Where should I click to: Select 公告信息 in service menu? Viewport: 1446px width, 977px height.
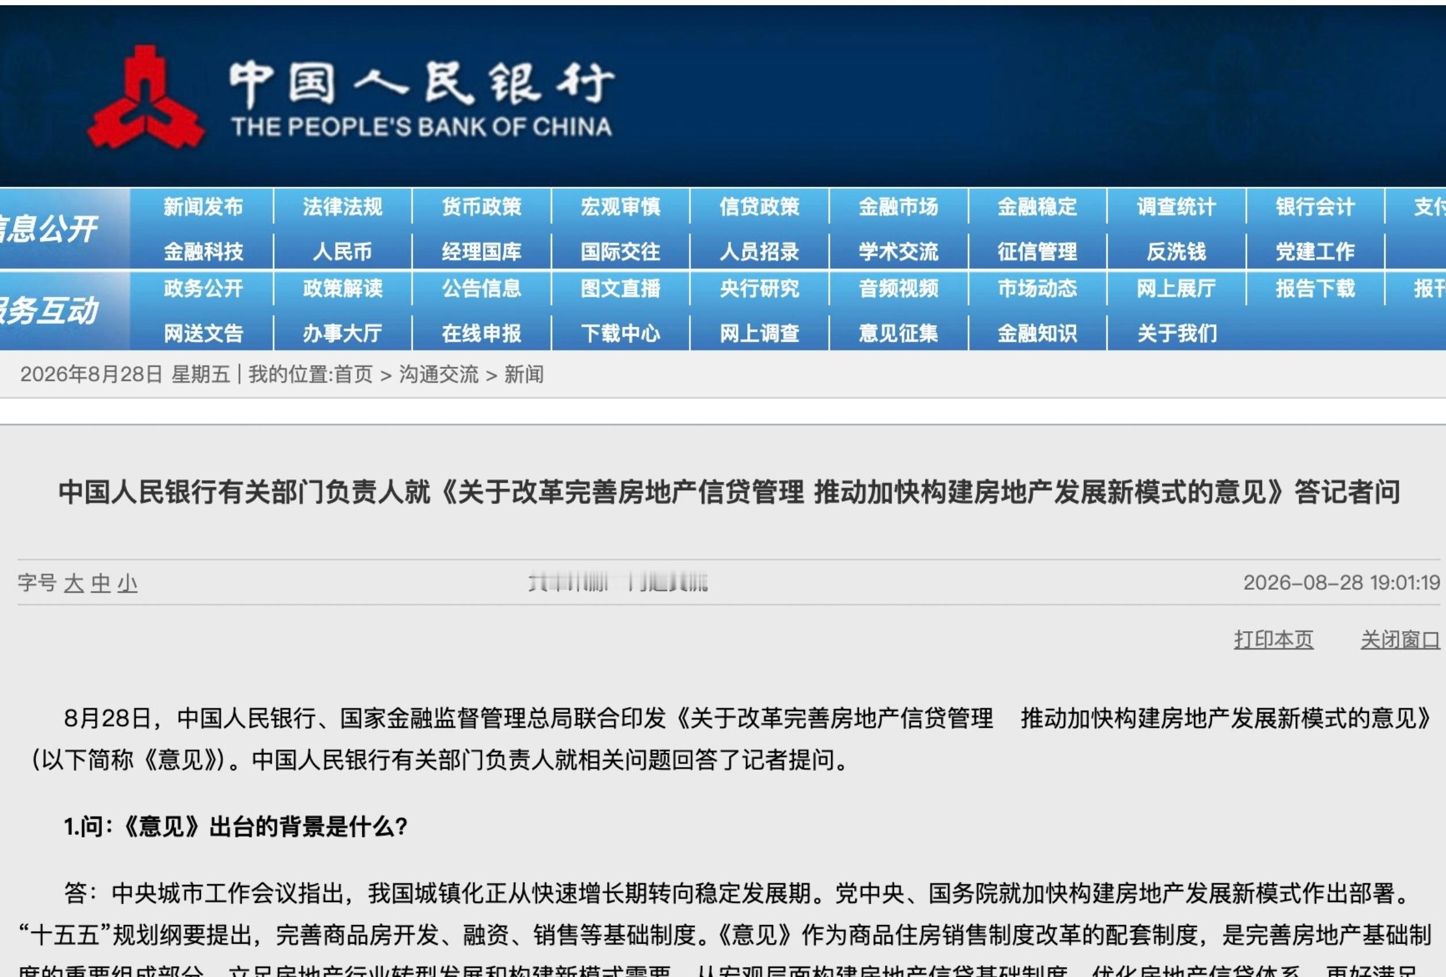point(481,288)
